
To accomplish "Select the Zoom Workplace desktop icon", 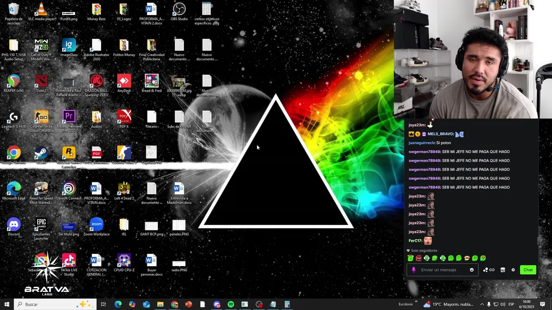I will tap(96, 227).
